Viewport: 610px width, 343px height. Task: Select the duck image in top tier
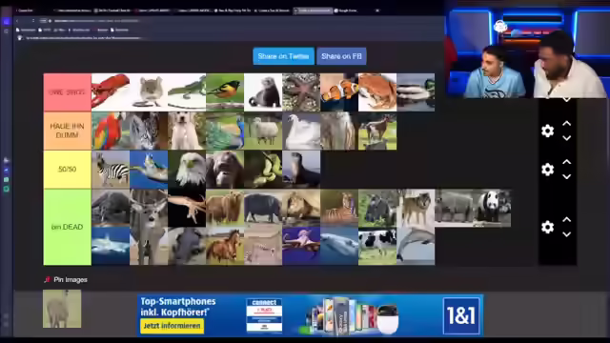416,92
